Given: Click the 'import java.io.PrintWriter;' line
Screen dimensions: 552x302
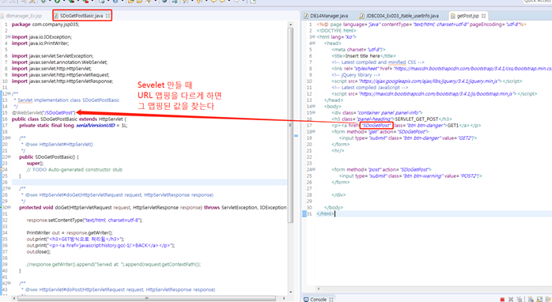Looking at the screenshot, I should click(x=40, y=43).
